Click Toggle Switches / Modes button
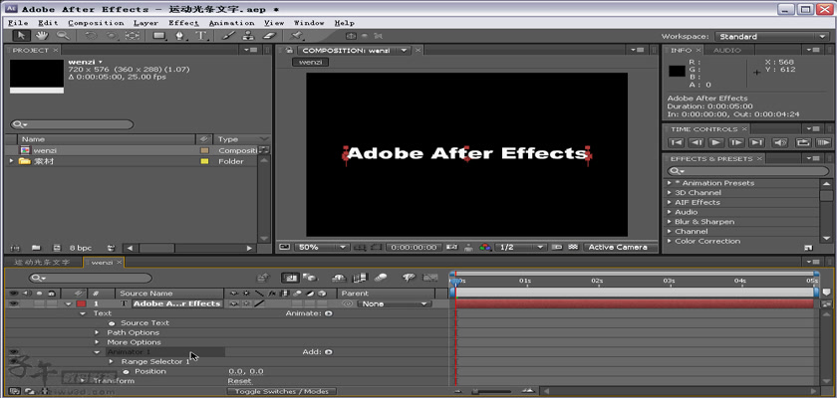Viewport: 837px width, 398px height. tap(282, 392)
